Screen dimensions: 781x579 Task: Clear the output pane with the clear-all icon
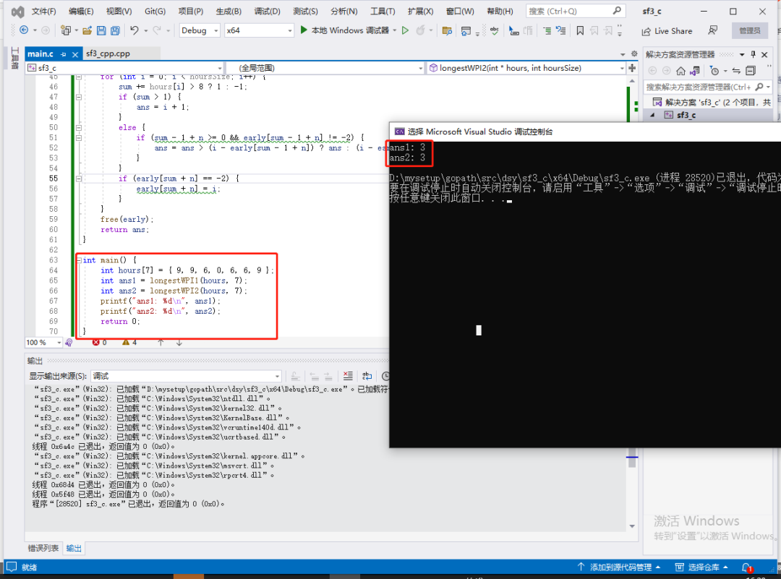coord(348,376)
